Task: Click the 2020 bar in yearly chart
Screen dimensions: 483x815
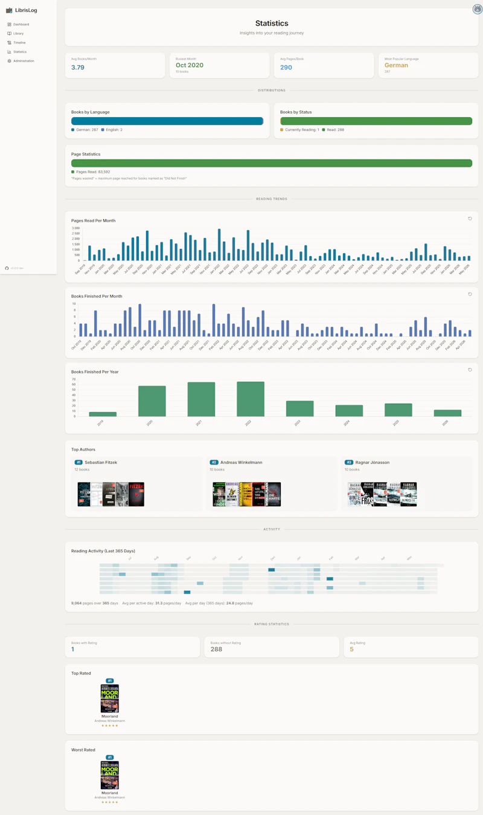Action: coord(152,401)
